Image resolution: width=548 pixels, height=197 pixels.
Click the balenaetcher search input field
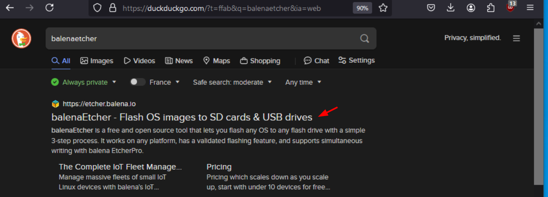(202, 39)
